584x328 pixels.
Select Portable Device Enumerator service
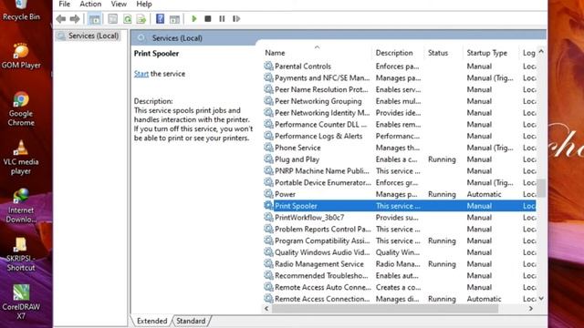[x=322, y=182]
